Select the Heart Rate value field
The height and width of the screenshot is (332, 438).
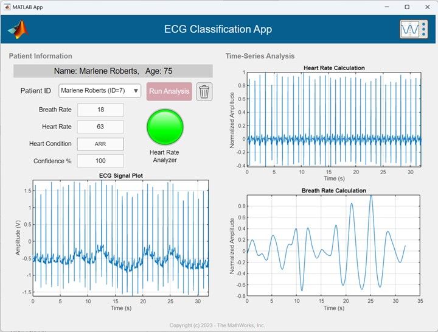click(100, 127)
